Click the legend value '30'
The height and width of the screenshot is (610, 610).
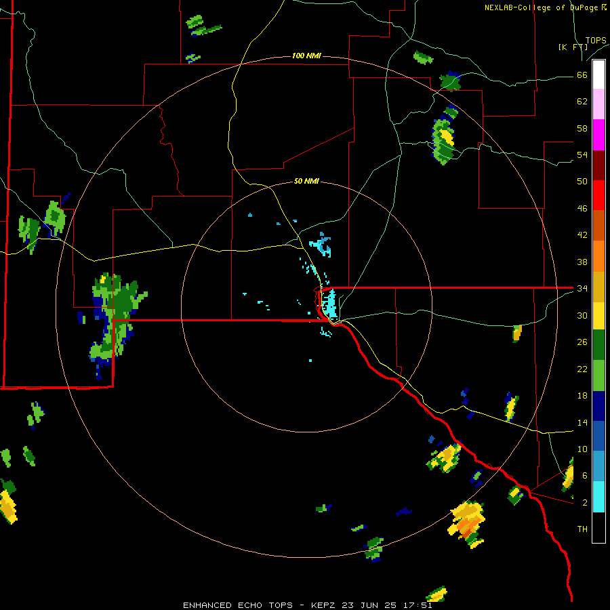582,315
